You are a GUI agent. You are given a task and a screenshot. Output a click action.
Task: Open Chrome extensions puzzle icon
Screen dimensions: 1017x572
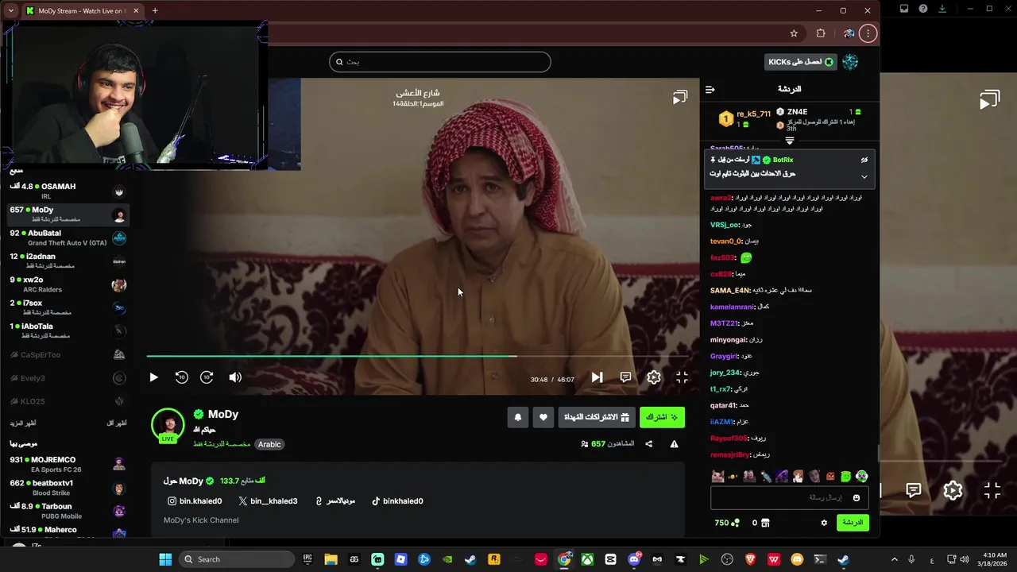point(821,33)
